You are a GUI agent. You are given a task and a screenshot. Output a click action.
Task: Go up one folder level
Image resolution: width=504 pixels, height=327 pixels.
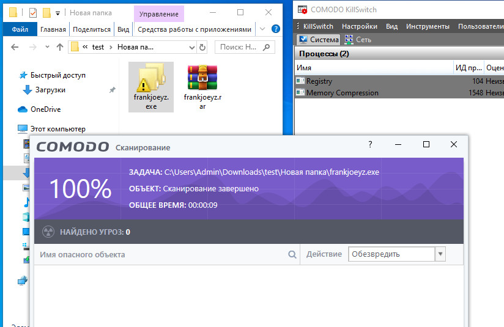tap(60, 47)
